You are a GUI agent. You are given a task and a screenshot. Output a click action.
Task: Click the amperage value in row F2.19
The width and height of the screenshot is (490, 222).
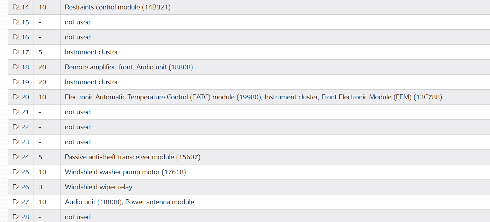point(42,82)
